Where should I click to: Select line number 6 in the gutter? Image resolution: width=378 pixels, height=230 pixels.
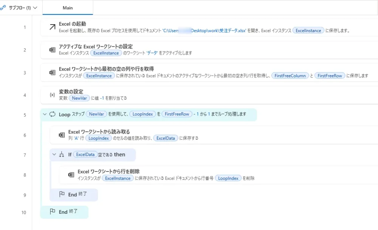click(x=25, y=135)
